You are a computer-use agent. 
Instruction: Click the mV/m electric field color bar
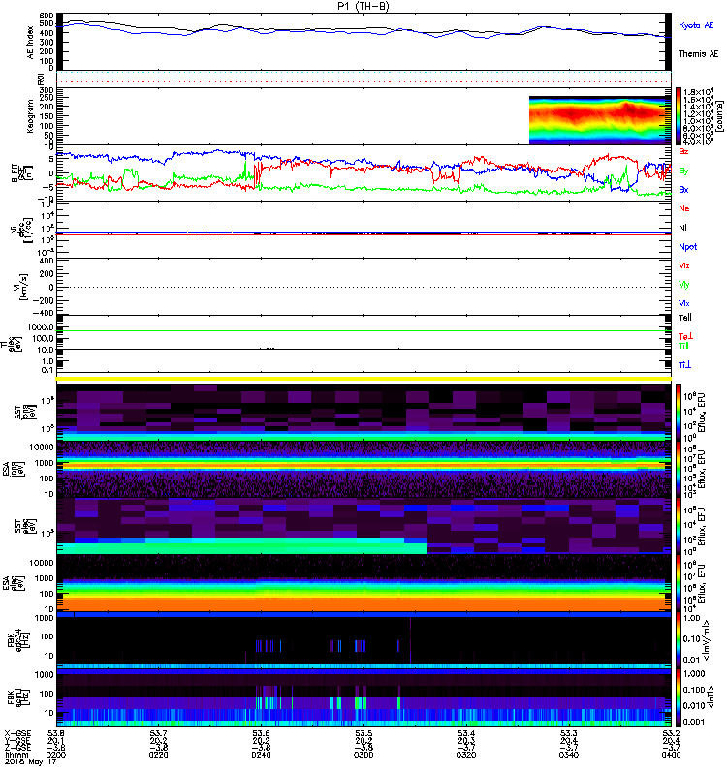[678, 640]
